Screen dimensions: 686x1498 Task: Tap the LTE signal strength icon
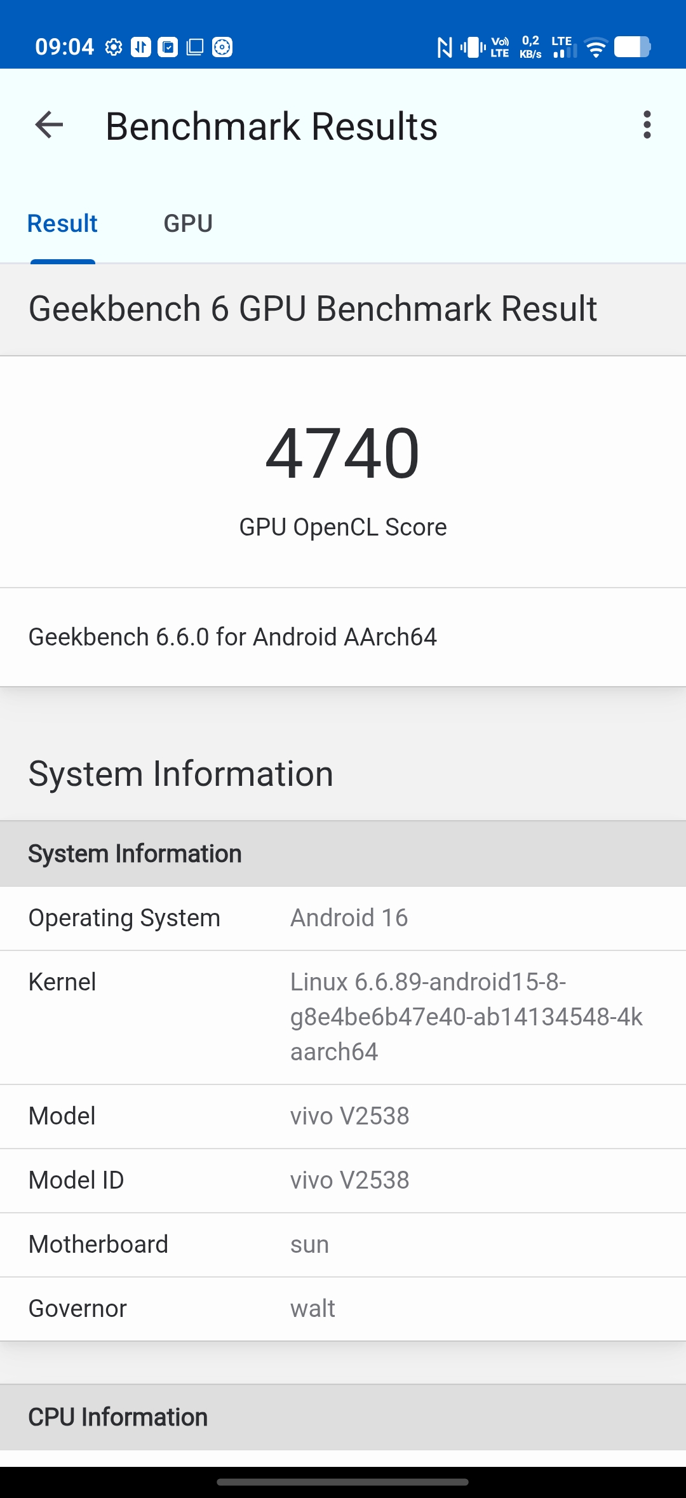point(563,47)
